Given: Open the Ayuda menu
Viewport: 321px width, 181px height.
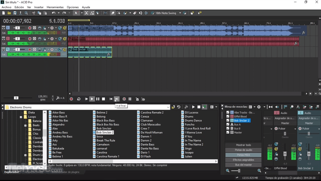Looking at the screenshot, I should [x=86, y=7].
